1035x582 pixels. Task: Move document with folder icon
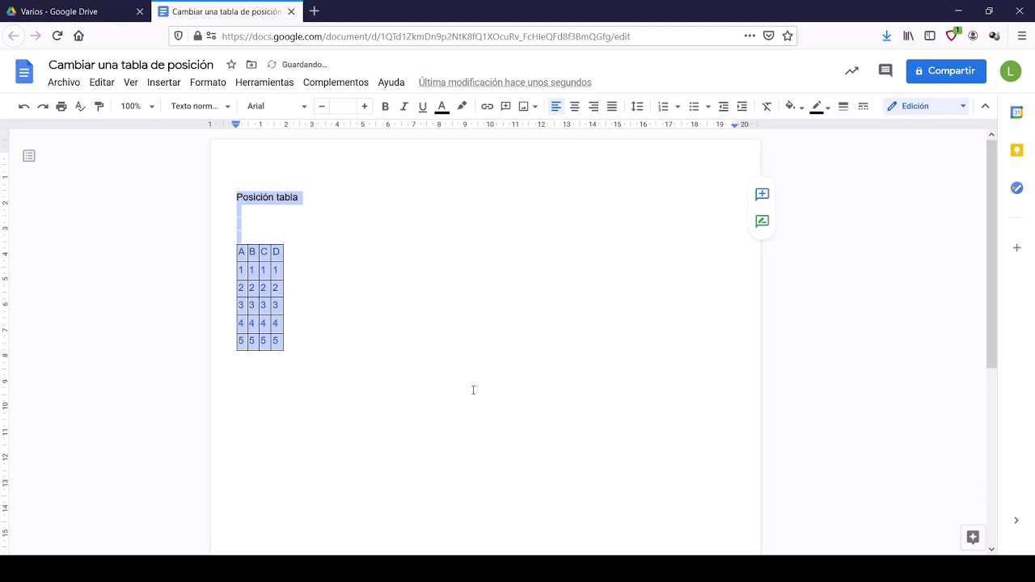click(x=251, y=65)
